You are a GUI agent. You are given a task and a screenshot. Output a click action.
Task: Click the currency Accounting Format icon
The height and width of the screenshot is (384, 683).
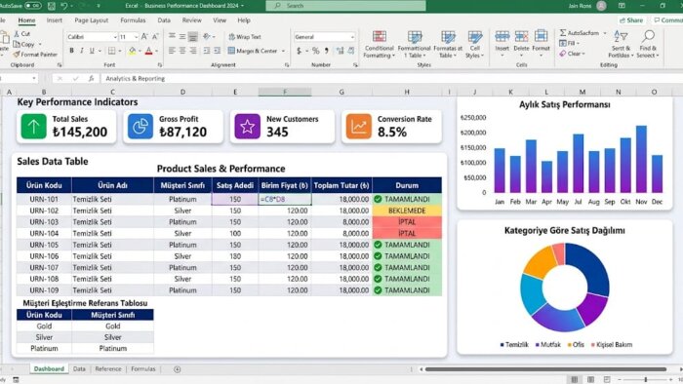pyautogui.click(x=299, y=51)
